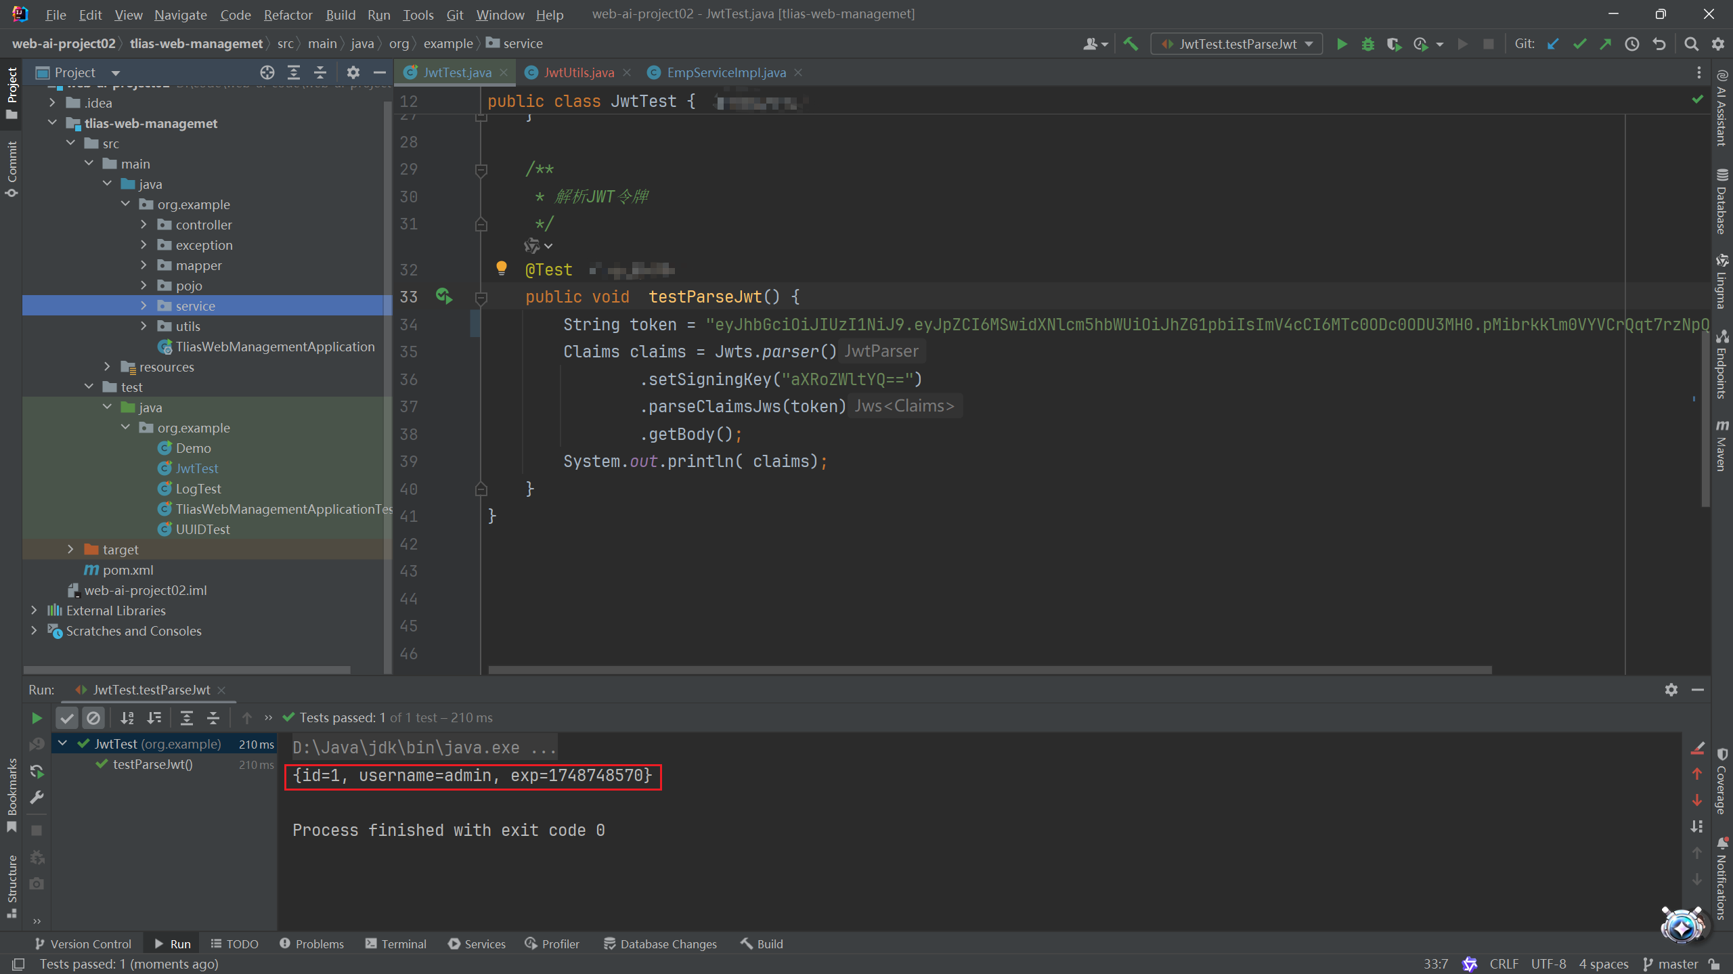
Task: Open Search Everywhere magnifier icon
Action: (1691, 44)
